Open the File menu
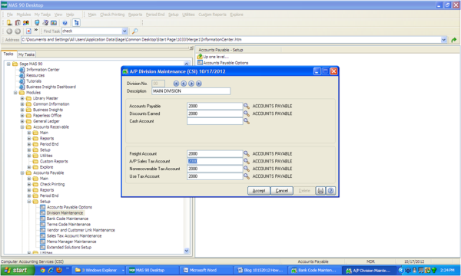The height and width of the screenshot is (276, 461). (10, 15)
